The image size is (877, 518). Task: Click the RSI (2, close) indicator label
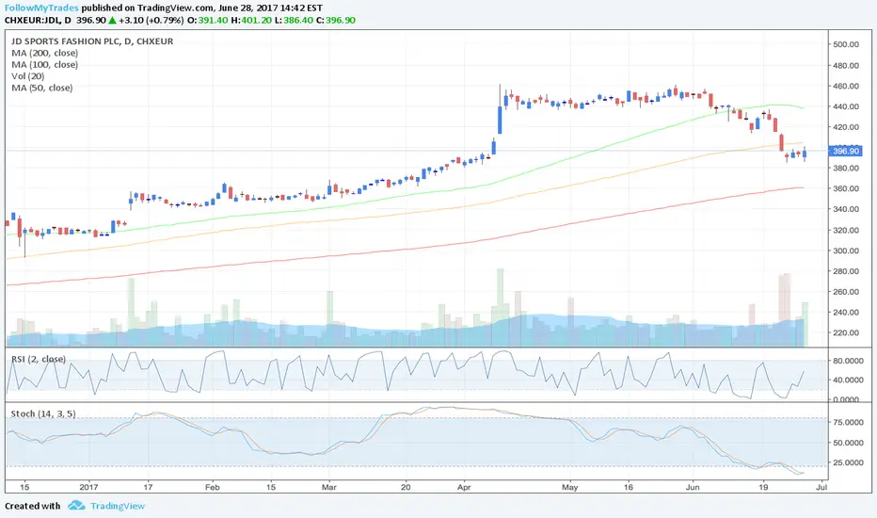click(39, 359)
